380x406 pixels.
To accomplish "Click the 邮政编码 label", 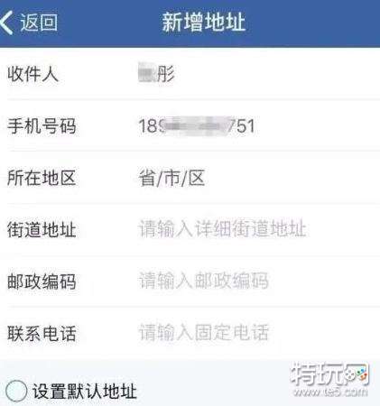I will point(42,281).
